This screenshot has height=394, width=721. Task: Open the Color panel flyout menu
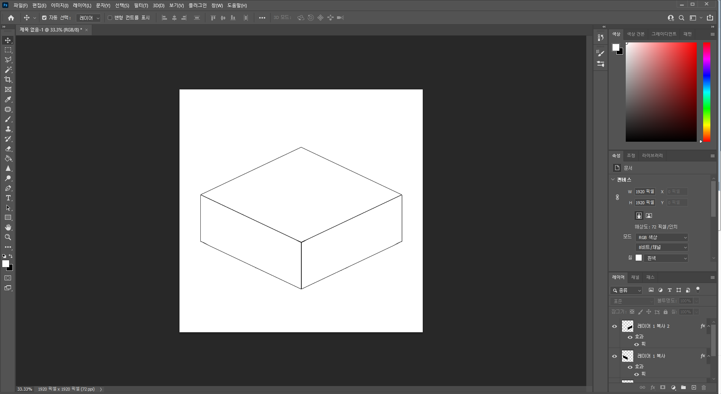[713, 34]
